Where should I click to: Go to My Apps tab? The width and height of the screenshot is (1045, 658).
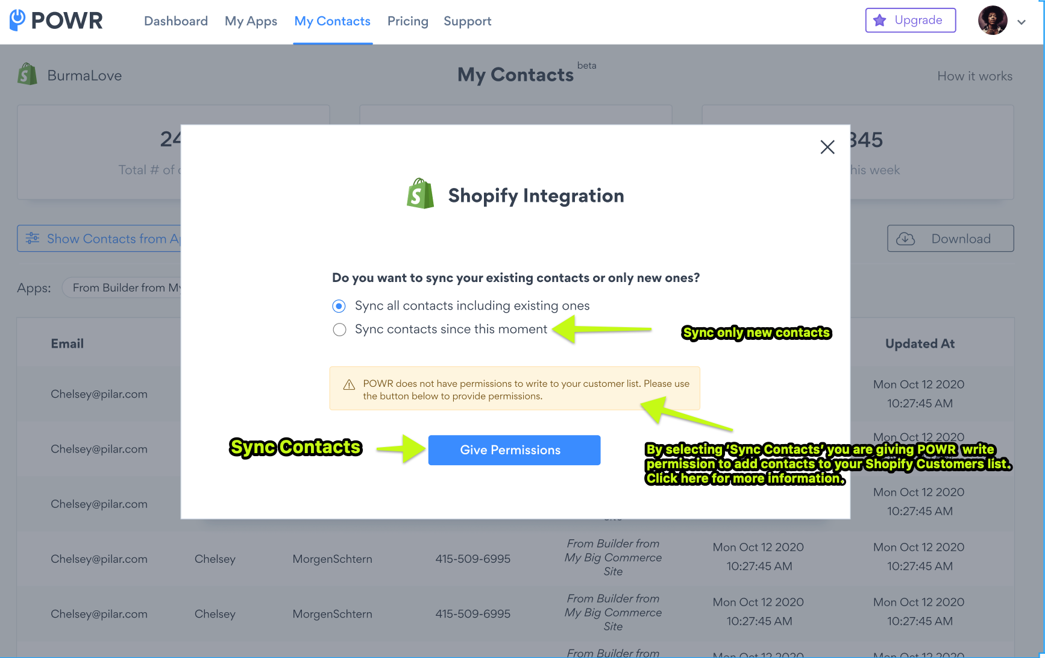click(251, 21)
